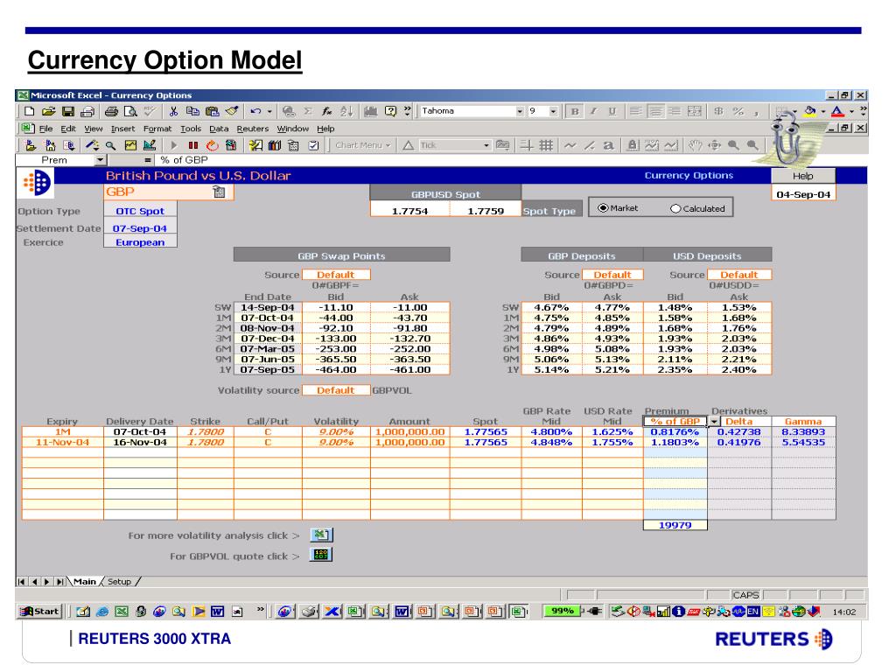Click the Reuters red refresh circle icon
The height and width of the screenshot is (672, 896).
(x=212, y=146)
